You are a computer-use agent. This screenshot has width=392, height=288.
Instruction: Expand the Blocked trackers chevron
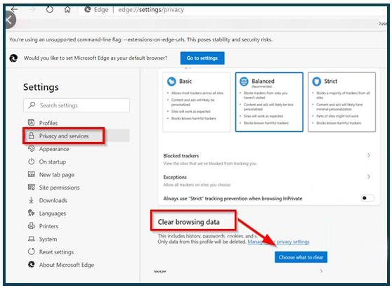coord(369,155)
